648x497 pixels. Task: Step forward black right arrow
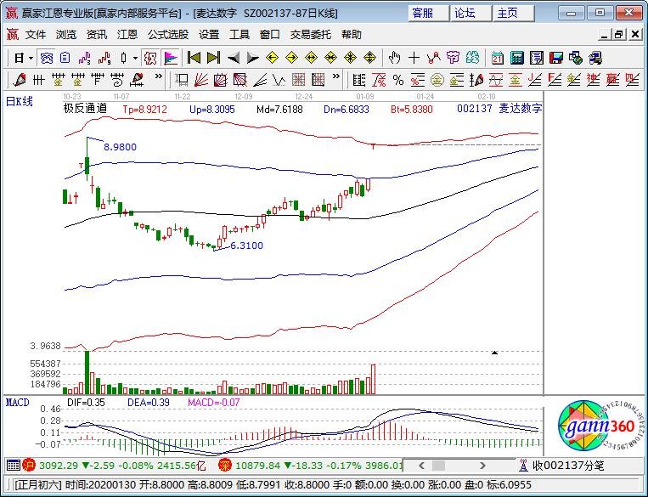[252, 58]
